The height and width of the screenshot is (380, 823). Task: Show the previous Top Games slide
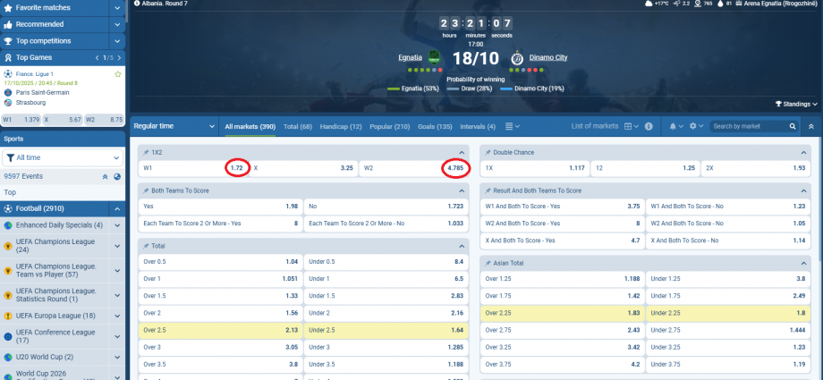point(98,58)
